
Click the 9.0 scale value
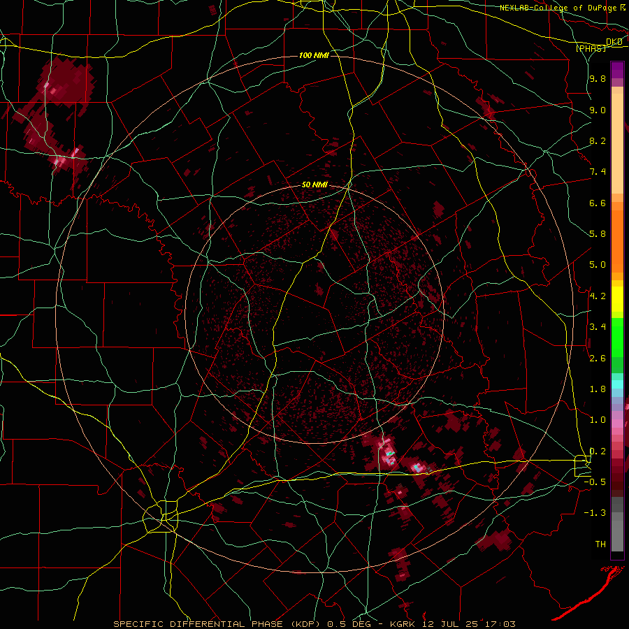click(x=598, y=110)
